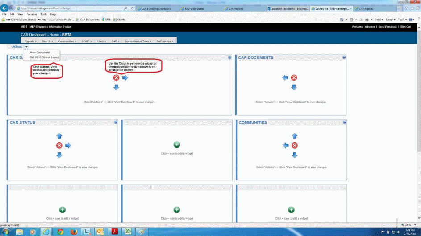Move CAR Status widget right with arrow
421x236 pixels.
point(68,146)
